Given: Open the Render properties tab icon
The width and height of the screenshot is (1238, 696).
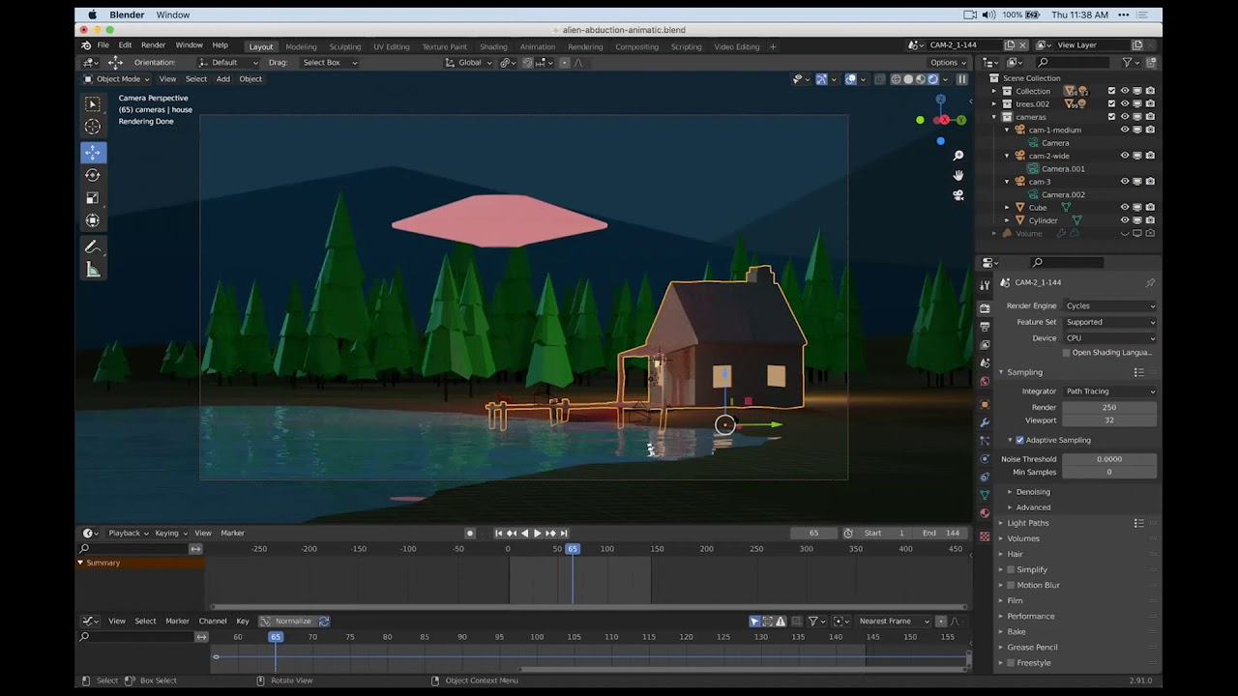Looking at the screenshot, I should (x=985, y=308).
